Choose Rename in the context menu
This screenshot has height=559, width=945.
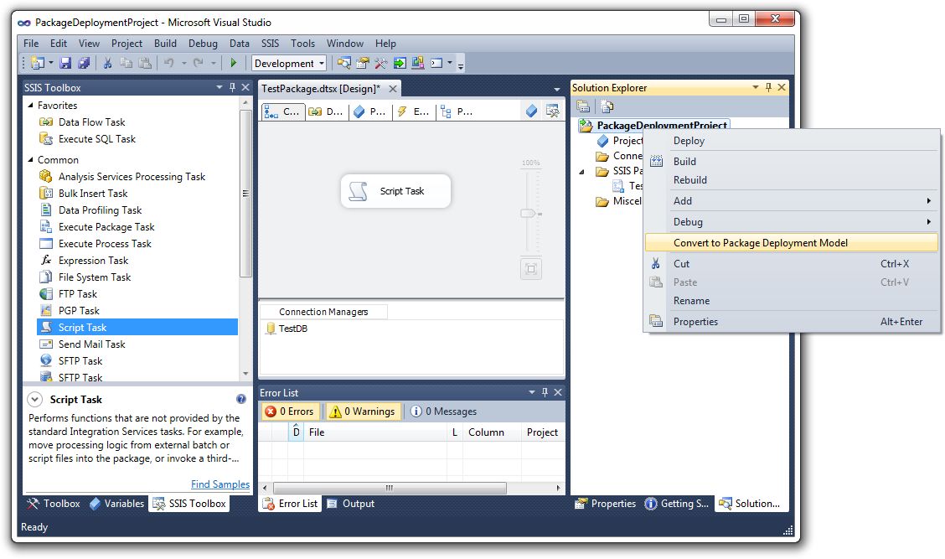[792, 300]
